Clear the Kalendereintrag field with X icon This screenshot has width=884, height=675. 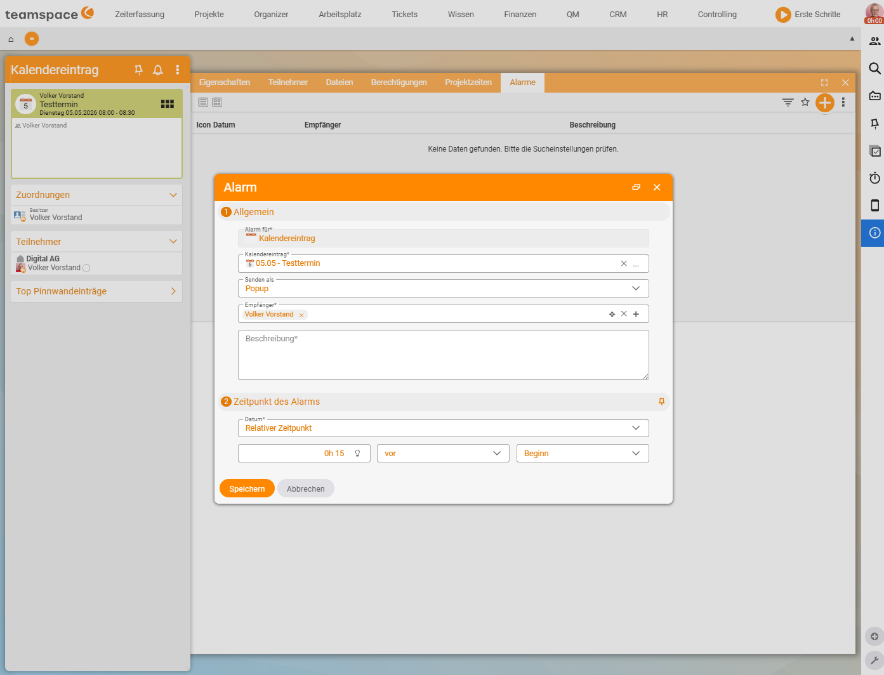pyautogui.click(x=624, y=263)
